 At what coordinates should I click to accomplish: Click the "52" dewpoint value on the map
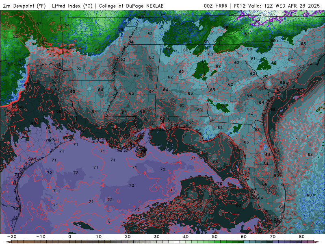click(15, 36)
